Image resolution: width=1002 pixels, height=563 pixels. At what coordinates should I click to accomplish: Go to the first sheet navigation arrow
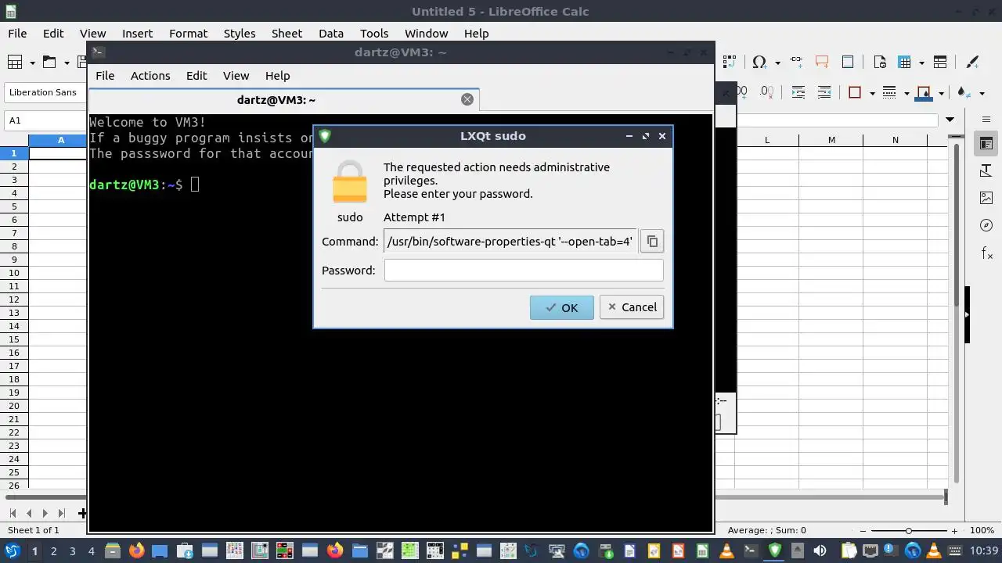click(13, 514)
